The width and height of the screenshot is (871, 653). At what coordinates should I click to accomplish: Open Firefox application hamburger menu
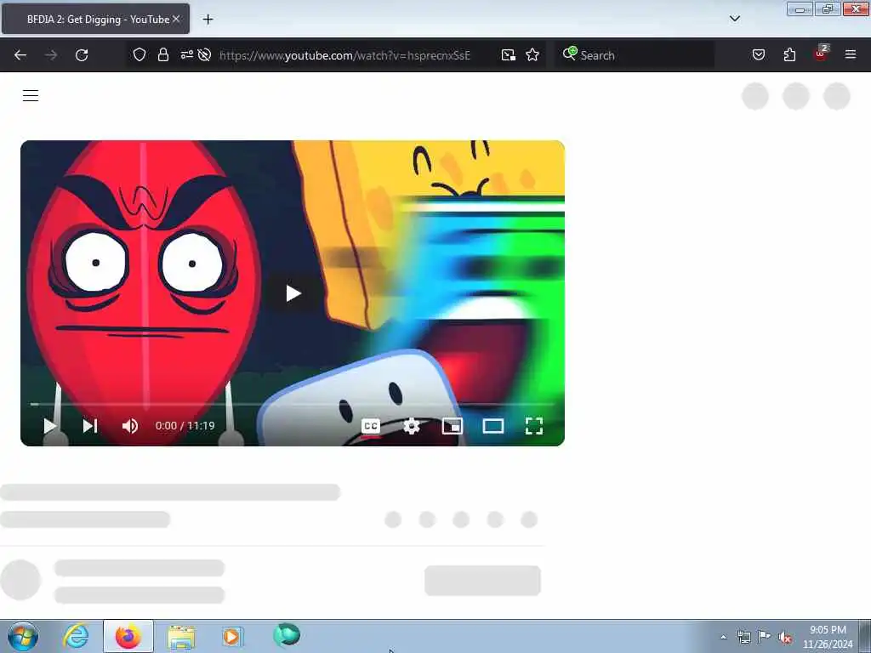pyautogui.click(x=851, y=54)
